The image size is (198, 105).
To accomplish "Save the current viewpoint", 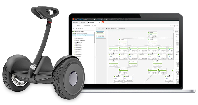I will tap(79, 26).
